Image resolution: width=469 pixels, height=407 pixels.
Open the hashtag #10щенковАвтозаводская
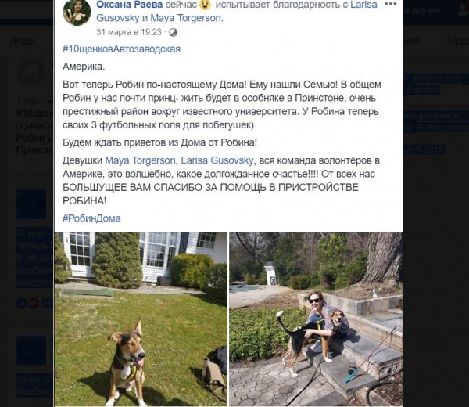point(121,49)
